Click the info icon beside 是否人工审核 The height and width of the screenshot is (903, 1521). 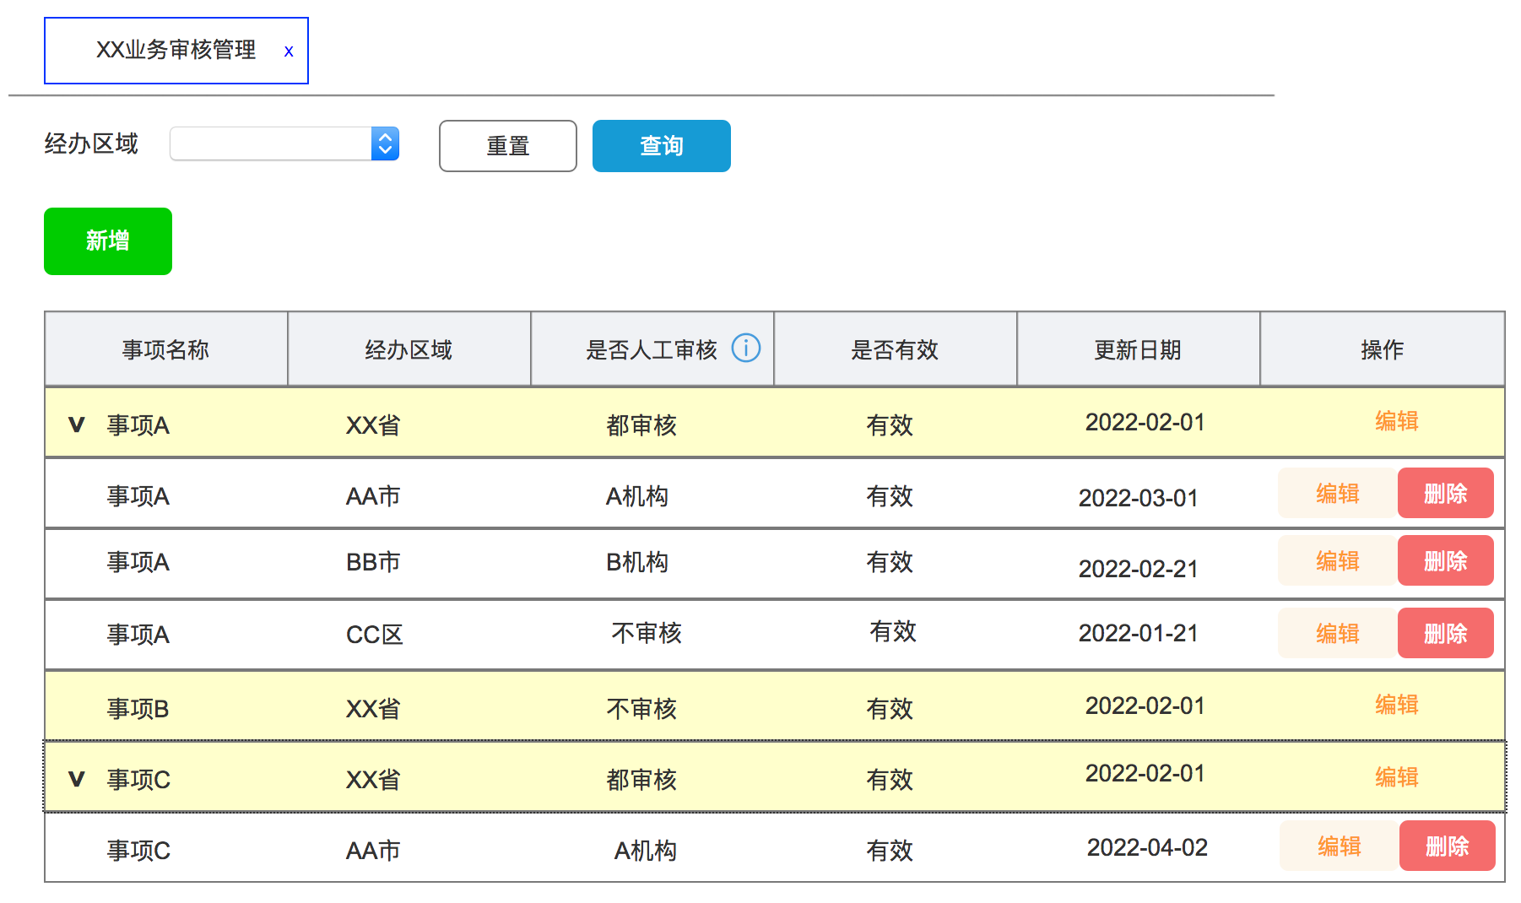click(x=746, y=348)
